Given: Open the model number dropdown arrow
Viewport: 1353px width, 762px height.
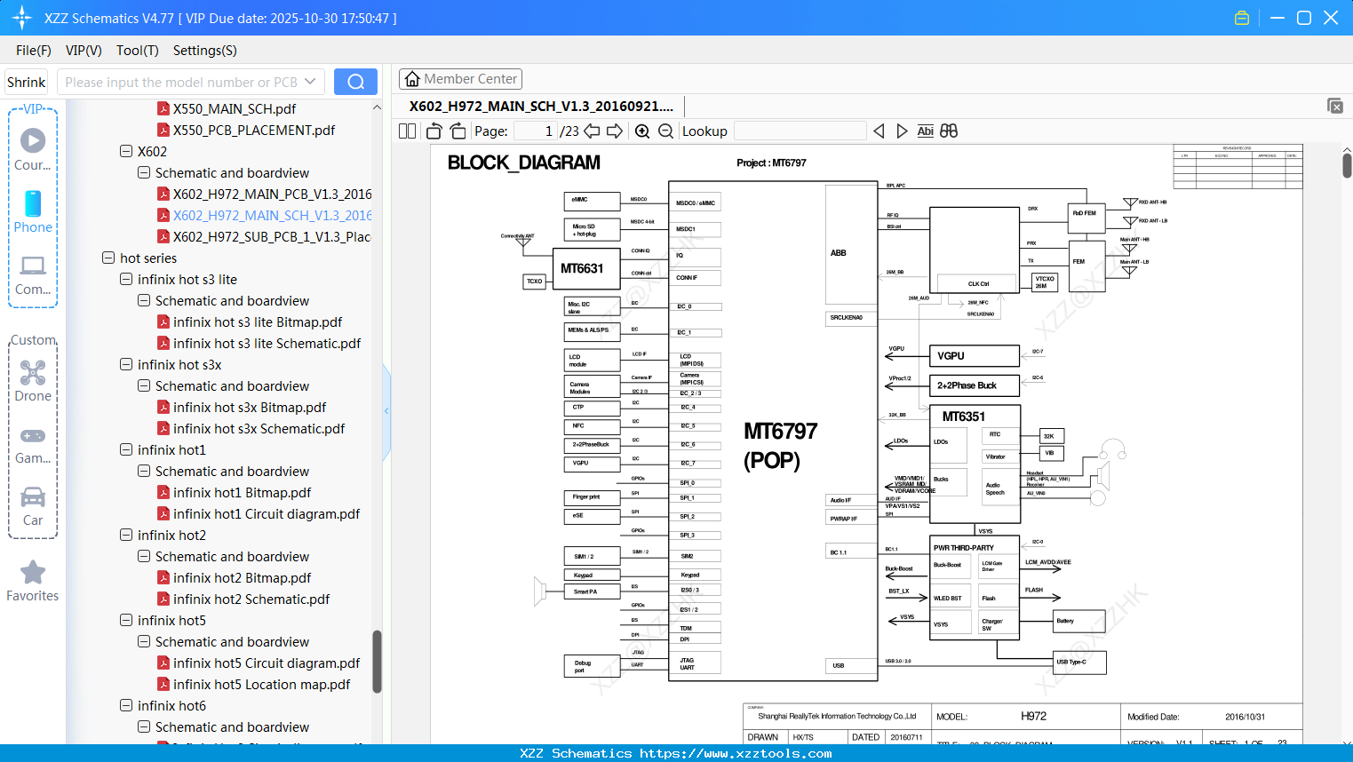Looking at the screenshot, I should point(310,82).
